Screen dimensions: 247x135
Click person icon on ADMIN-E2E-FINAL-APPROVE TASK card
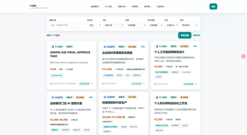[53, 47]
